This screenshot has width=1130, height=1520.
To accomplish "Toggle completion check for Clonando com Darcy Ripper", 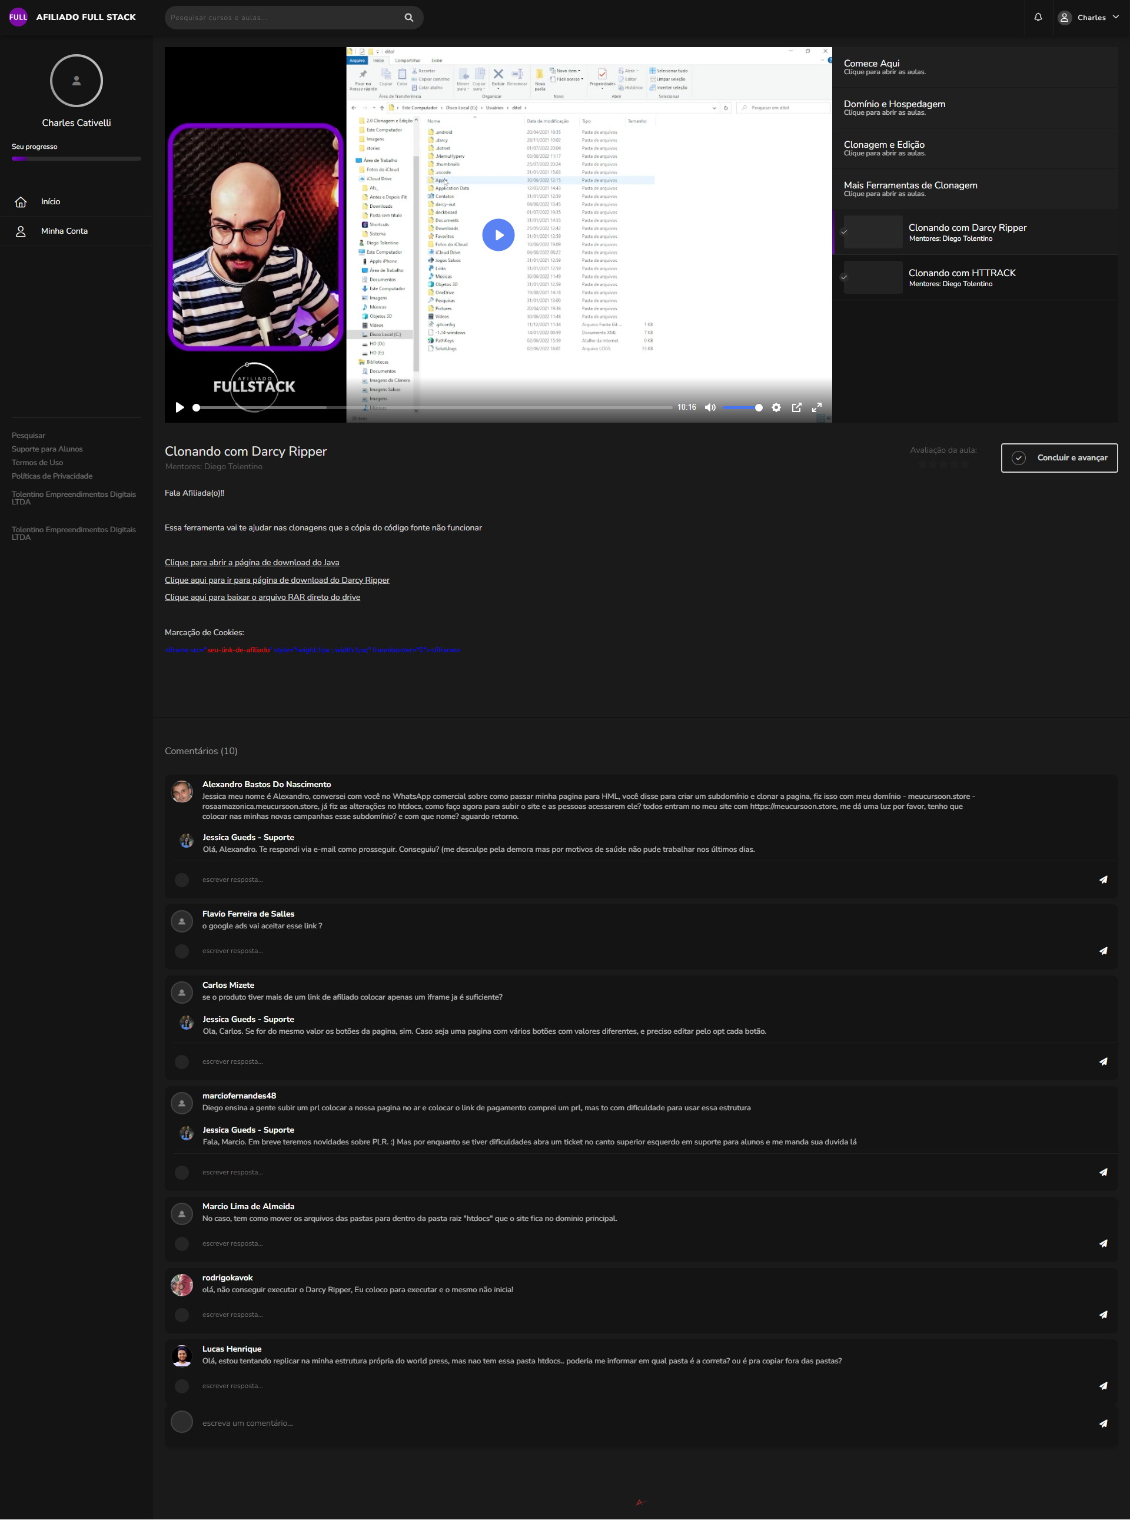I will [844, 232].
